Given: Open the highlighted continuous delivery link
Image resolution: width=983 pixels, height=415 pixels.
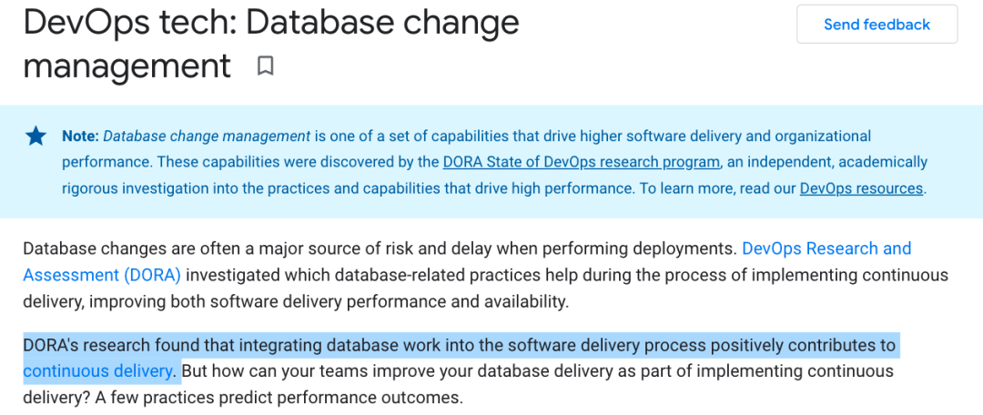Looking at the screenshot, I should point(97,371).
